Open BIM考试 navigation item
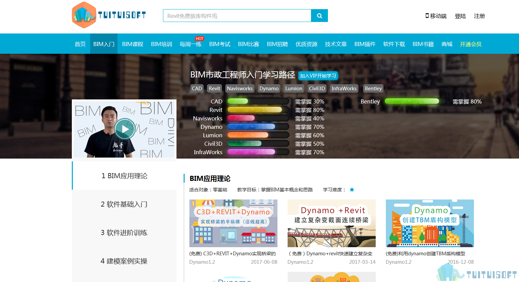The image size is (519, 282). (220, 44)
